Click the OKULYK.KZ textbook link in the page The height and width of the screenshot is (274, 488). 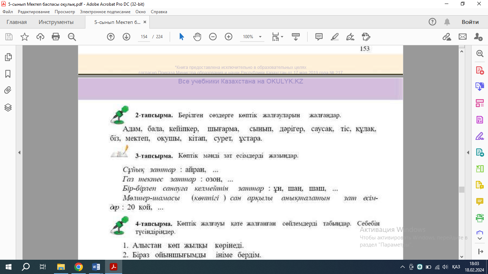click(241, 81)
